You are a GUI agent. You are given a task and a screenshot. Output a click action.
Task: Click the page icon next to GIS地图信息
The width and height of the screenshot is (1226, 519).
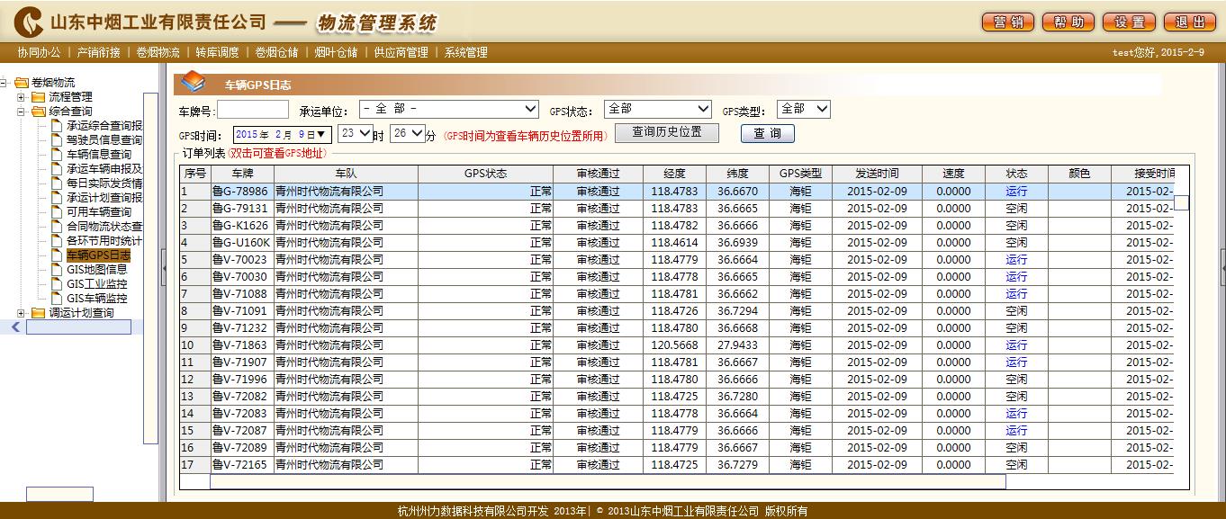click(57, 270)
